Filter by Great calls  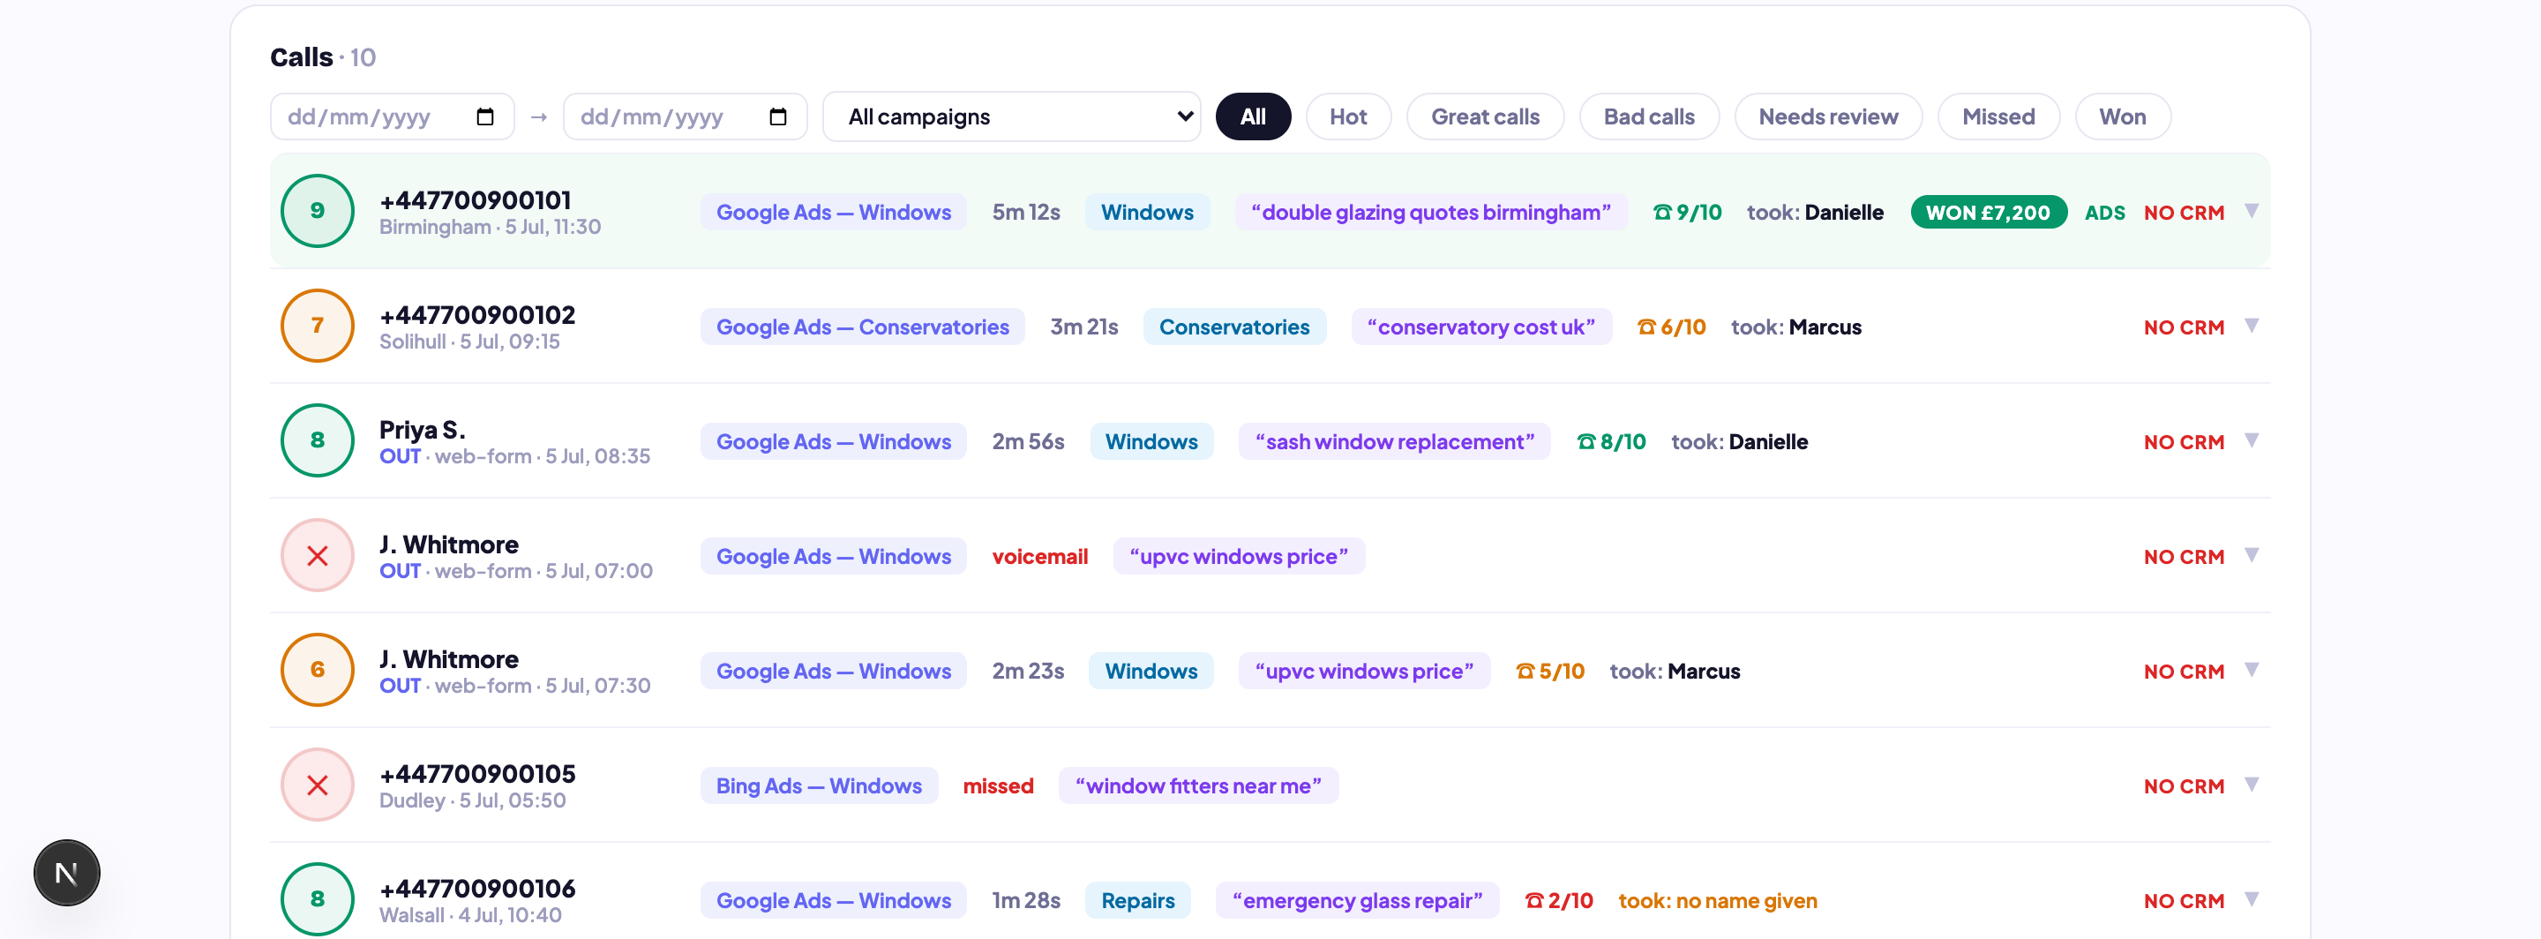(x=1485, y=116)
